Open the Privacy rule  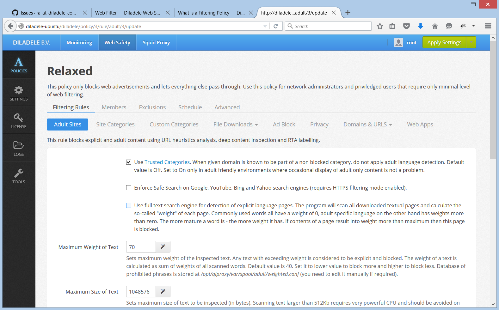[x=319, y=124]
